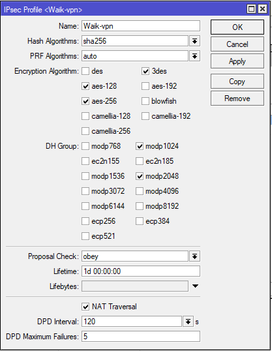This screenshot has height=351, width=272.
Task: Enable the ec2n155 checkbox
Action: (x=85, y=161)
